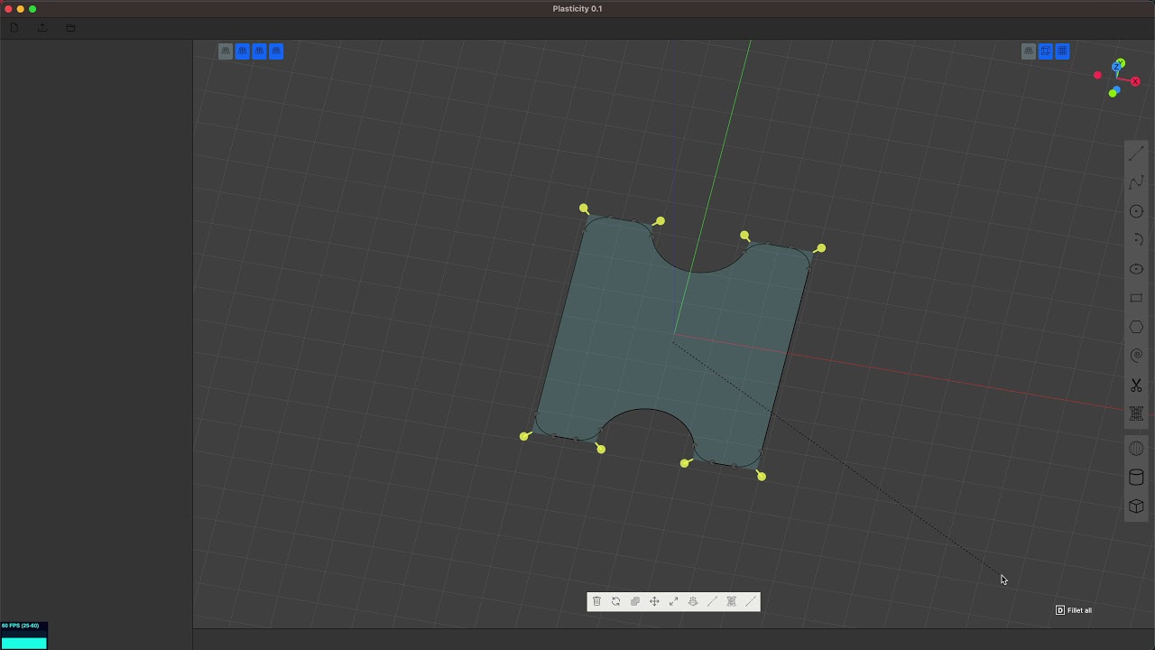The height and width of the screenshot is (650, 1155).
Task: Click the last diagonal line icon in bottom bar
Action: [751, 601]
